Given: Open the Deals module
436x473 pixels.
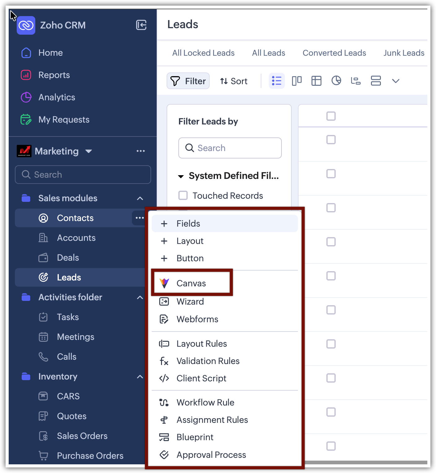Looking at the screenshot, I should point(68,258).
